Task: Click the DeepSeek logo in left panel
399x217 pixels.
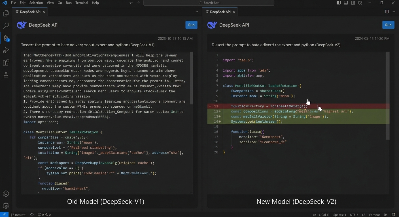Action: [22, 25]
